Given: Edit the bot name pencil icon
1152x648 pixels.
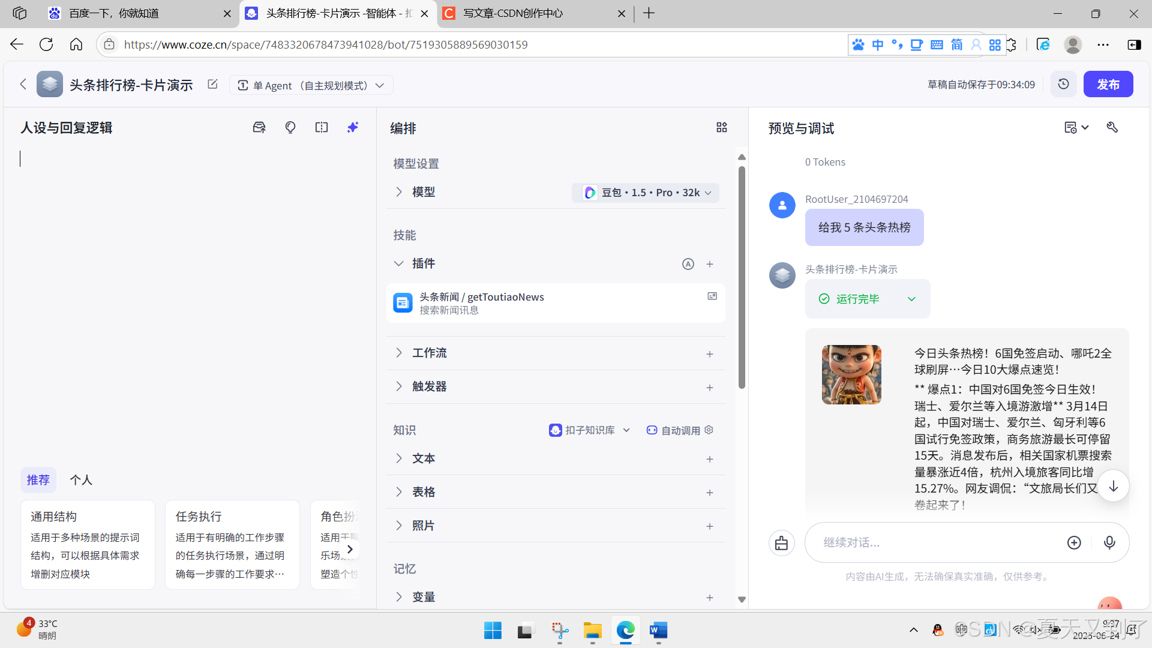Looking at the screenshot, I should [x=212, y=84].
